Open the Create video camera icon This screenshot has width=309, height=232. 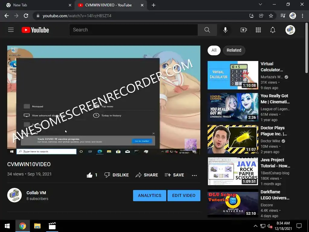coord(244,30)
